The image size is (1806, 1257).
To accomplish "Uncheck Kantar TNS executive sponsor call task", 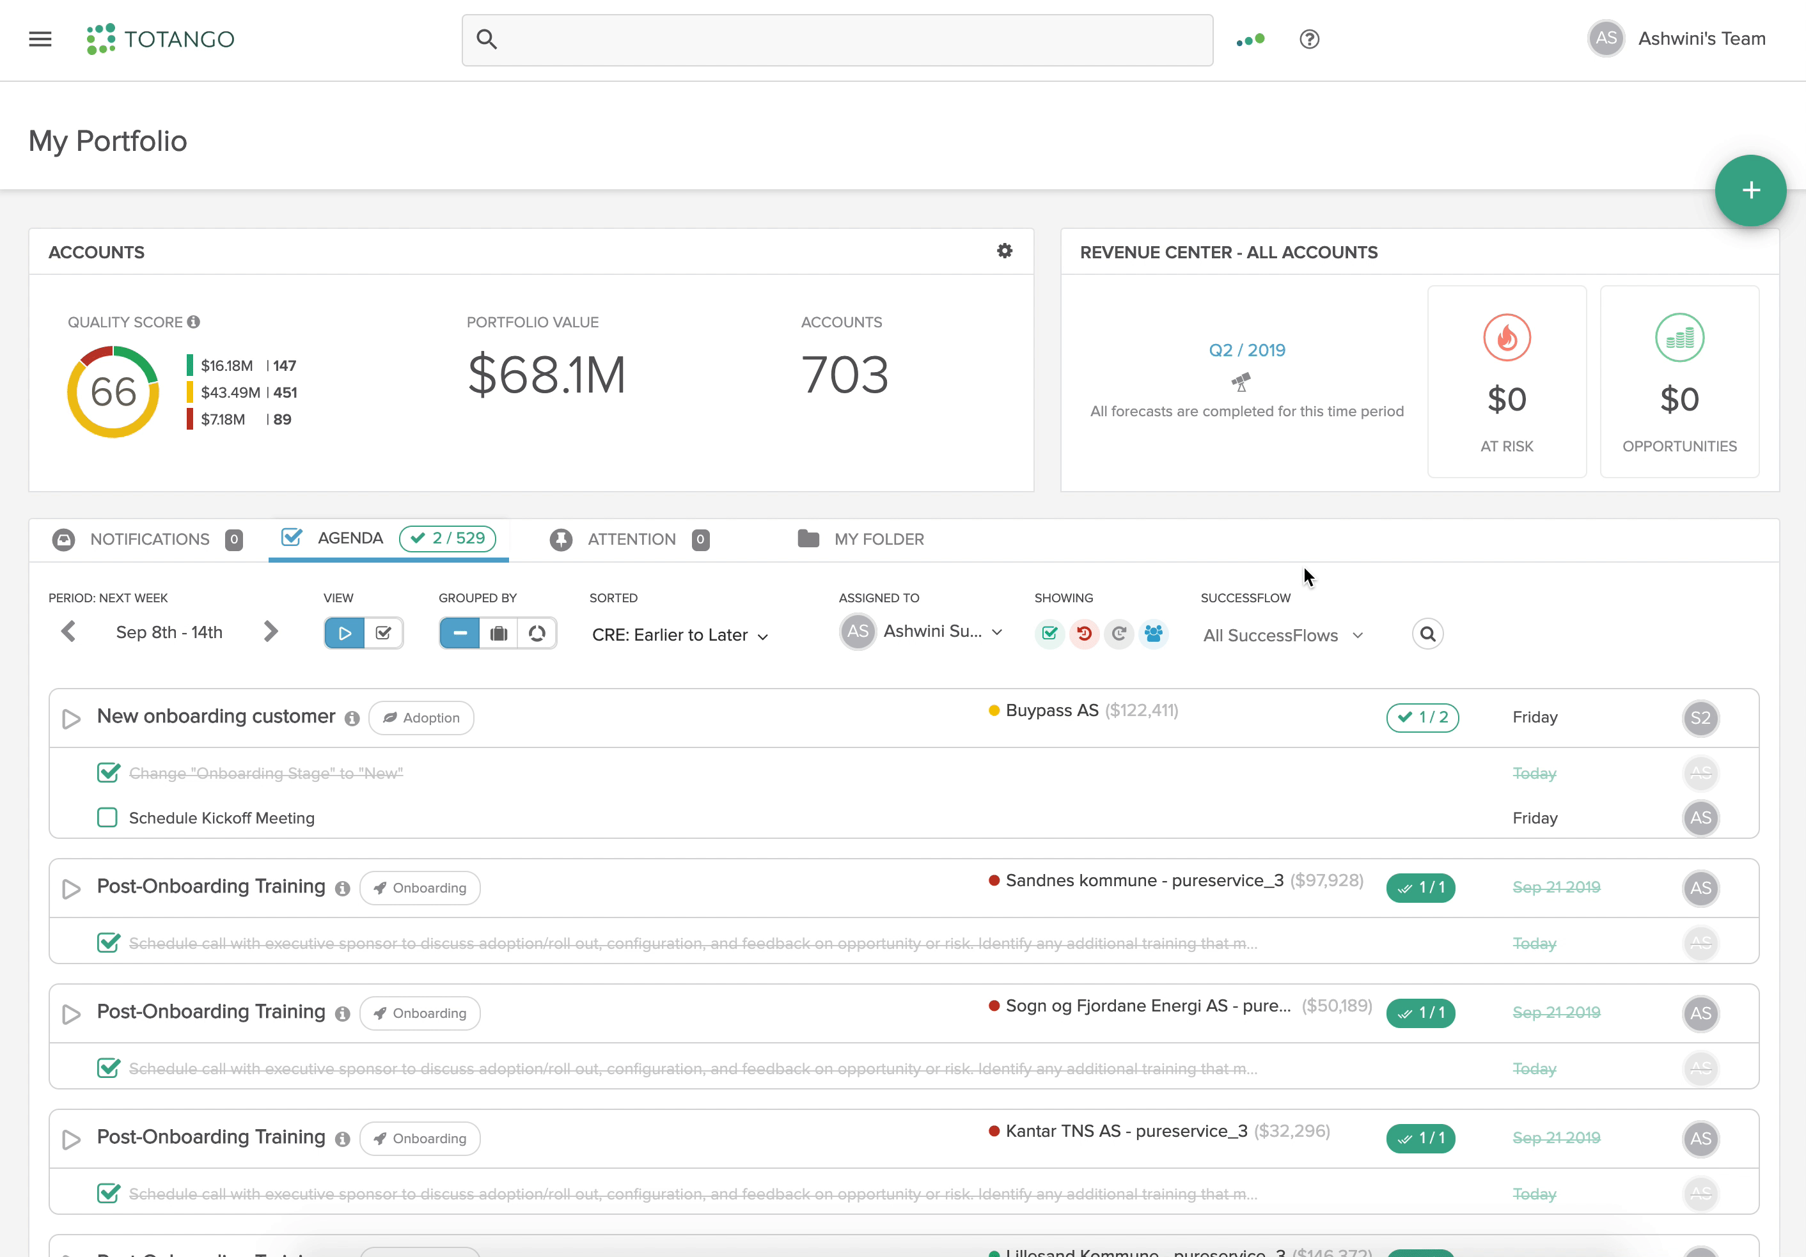I will click(108, 1193).
